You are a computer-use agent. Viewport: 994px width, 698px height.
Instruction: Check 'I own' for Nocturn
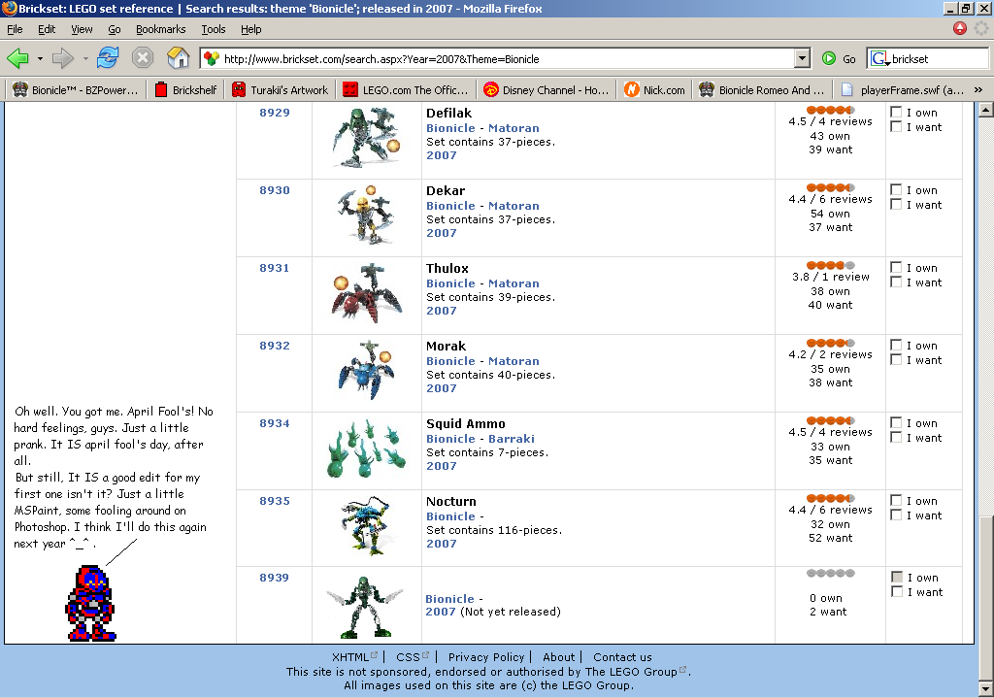896,500
